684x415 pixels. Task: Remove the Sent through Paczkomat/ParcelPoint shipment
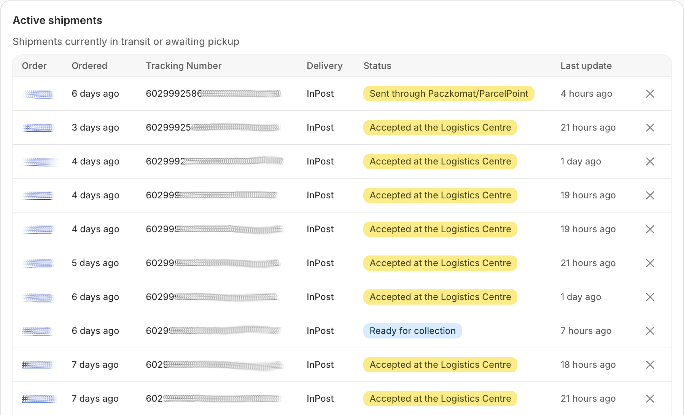pyautogui.click(x=650, y=94)
